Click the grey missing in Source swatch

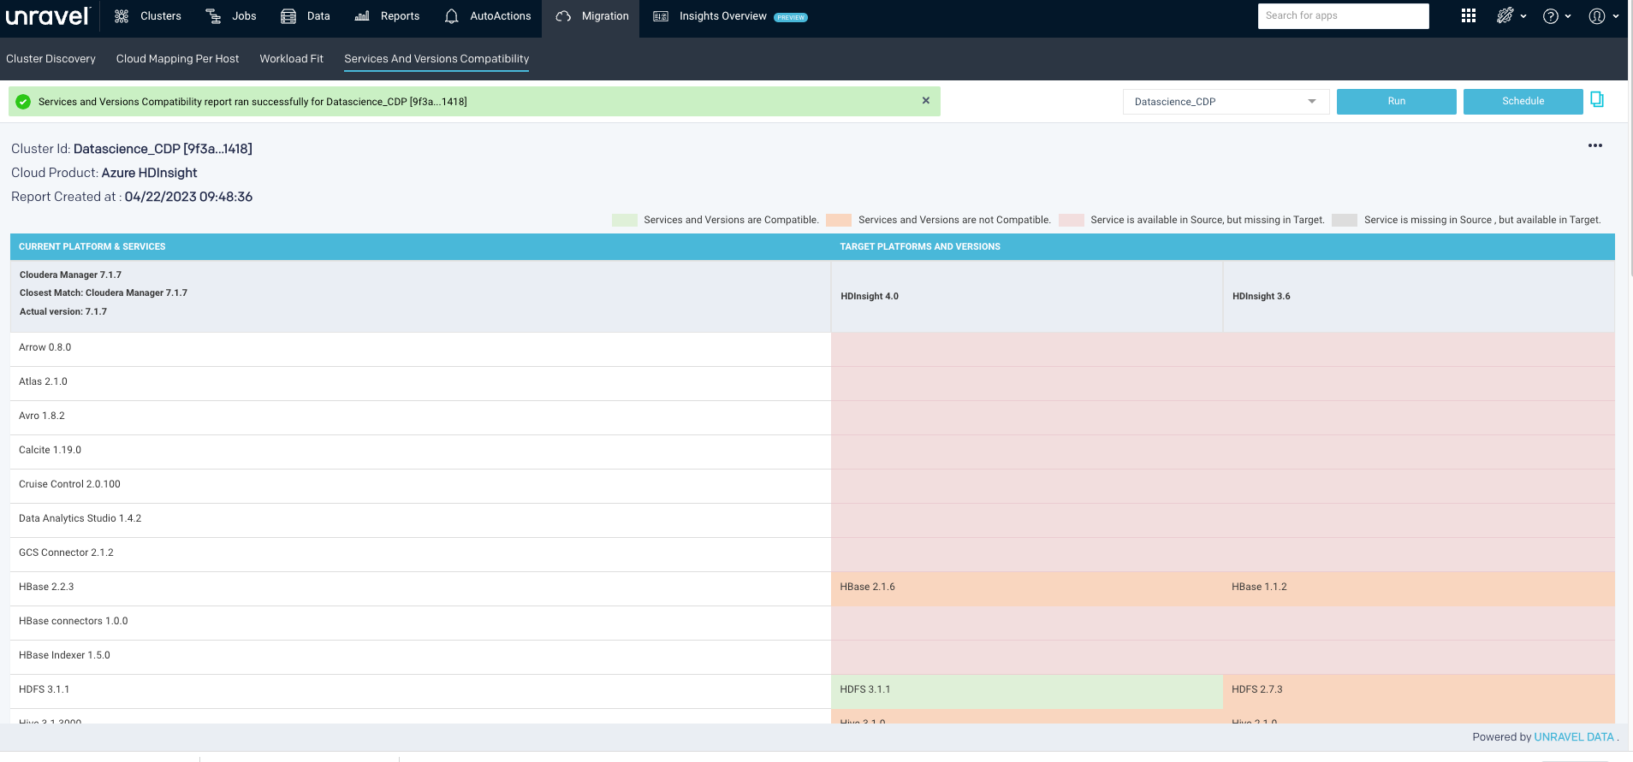coord(1345,220)
